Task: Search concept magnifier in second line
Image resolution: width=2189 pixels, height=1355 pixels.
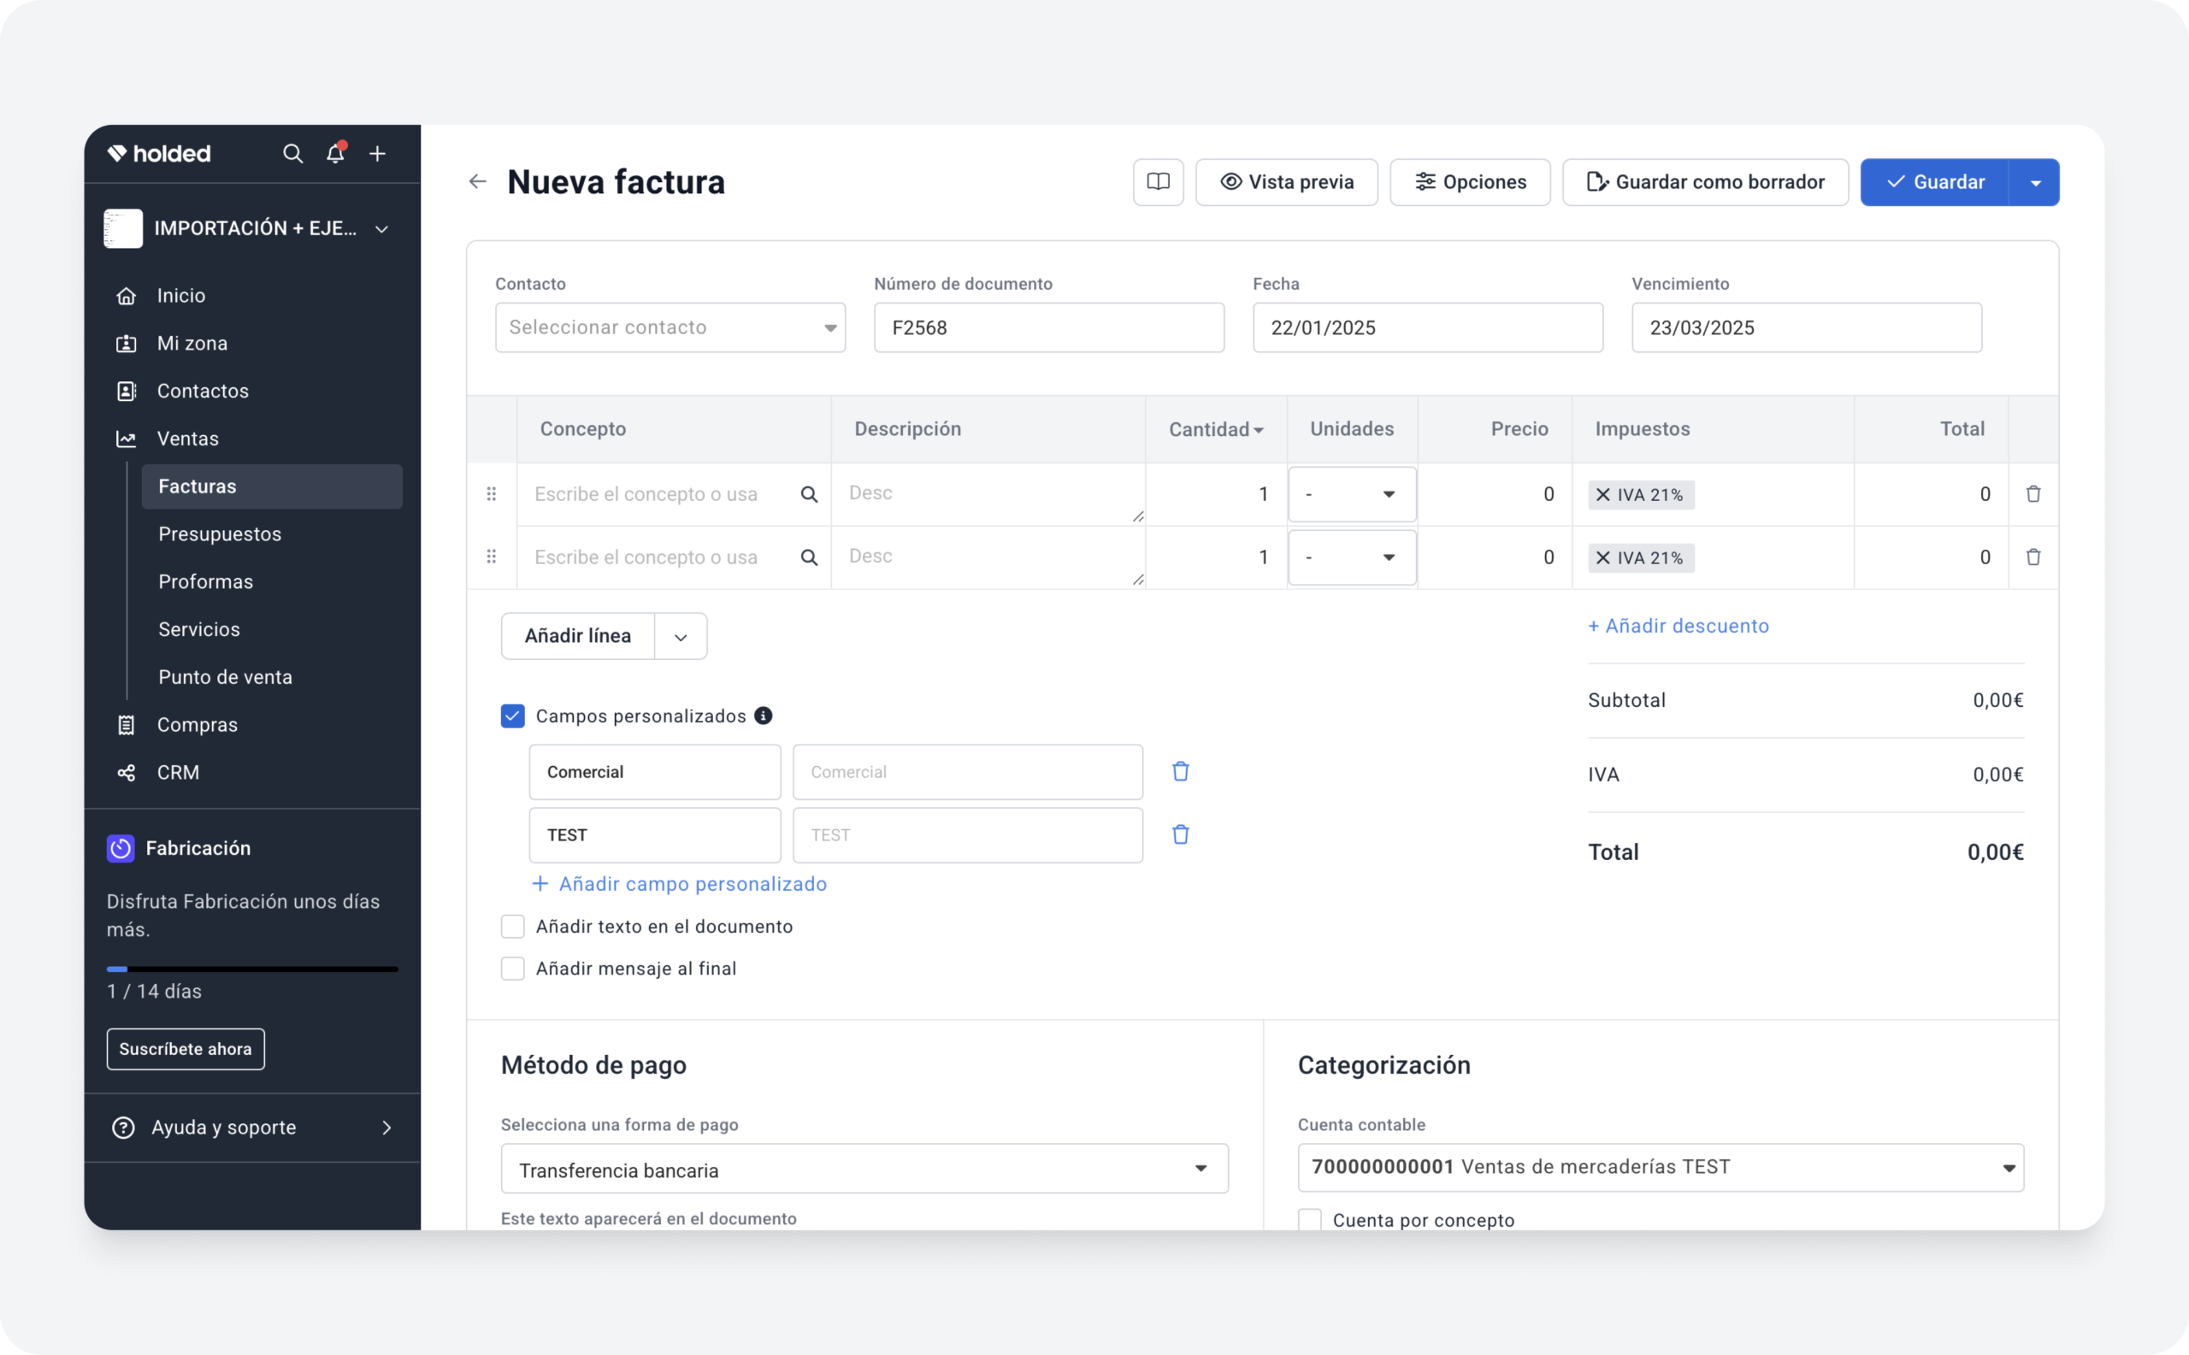Action: pos(809,557)
